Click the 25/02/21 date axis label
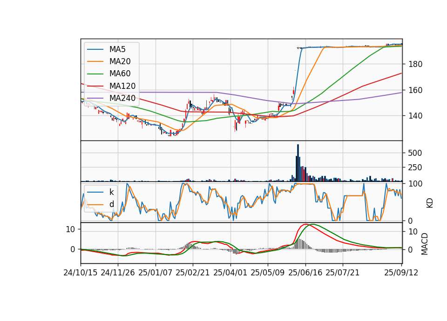 pos(193,273)
